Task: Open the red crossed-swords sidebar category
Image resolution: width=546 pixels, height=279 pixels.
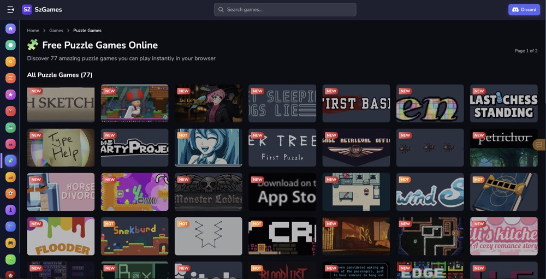Action: pyautogui.click(x=10, y=111)
